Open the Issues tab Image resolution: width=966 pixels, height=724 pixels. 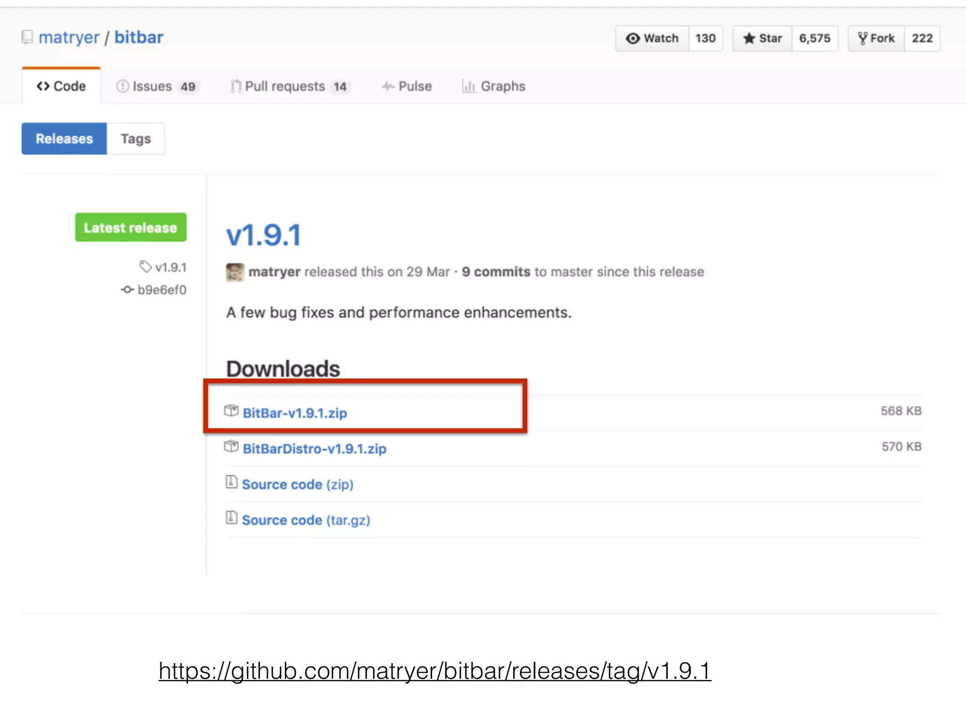point(158,86)
